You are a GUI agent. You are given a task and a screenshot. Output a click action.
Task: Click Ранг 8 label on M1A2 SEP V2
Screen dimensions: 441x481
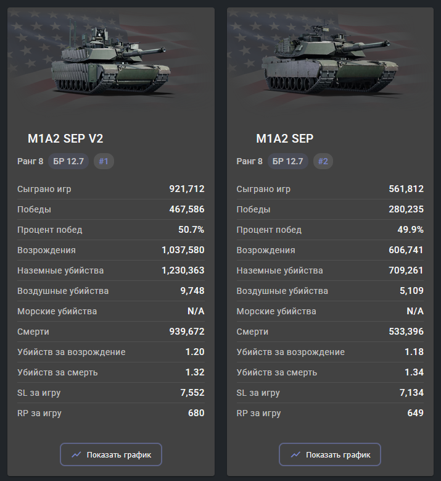tap(30, 162)
